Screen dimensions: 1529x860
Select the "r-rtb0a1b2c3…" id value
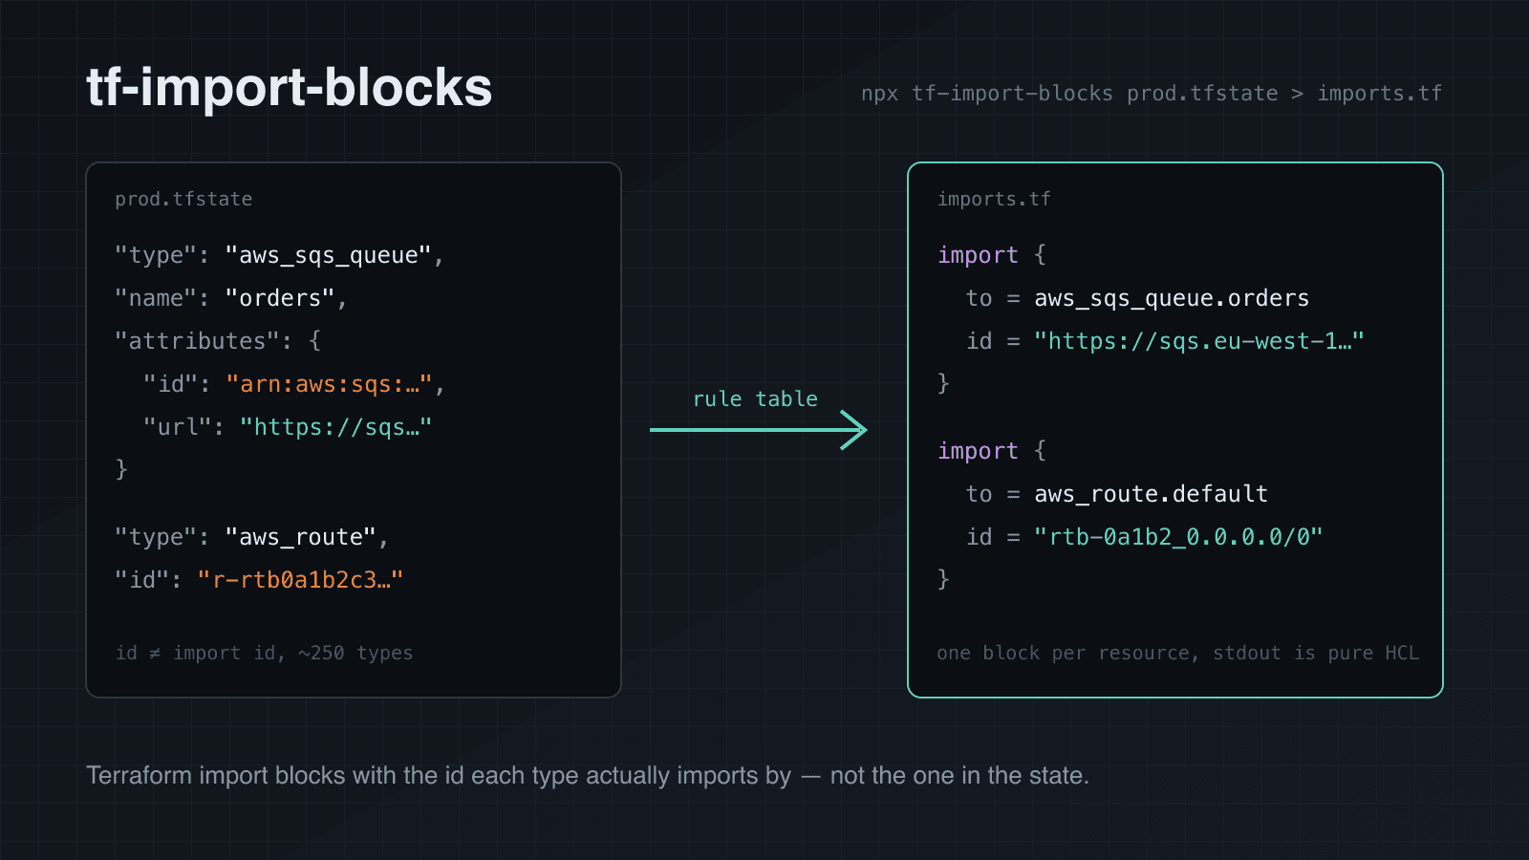(300, 580)
